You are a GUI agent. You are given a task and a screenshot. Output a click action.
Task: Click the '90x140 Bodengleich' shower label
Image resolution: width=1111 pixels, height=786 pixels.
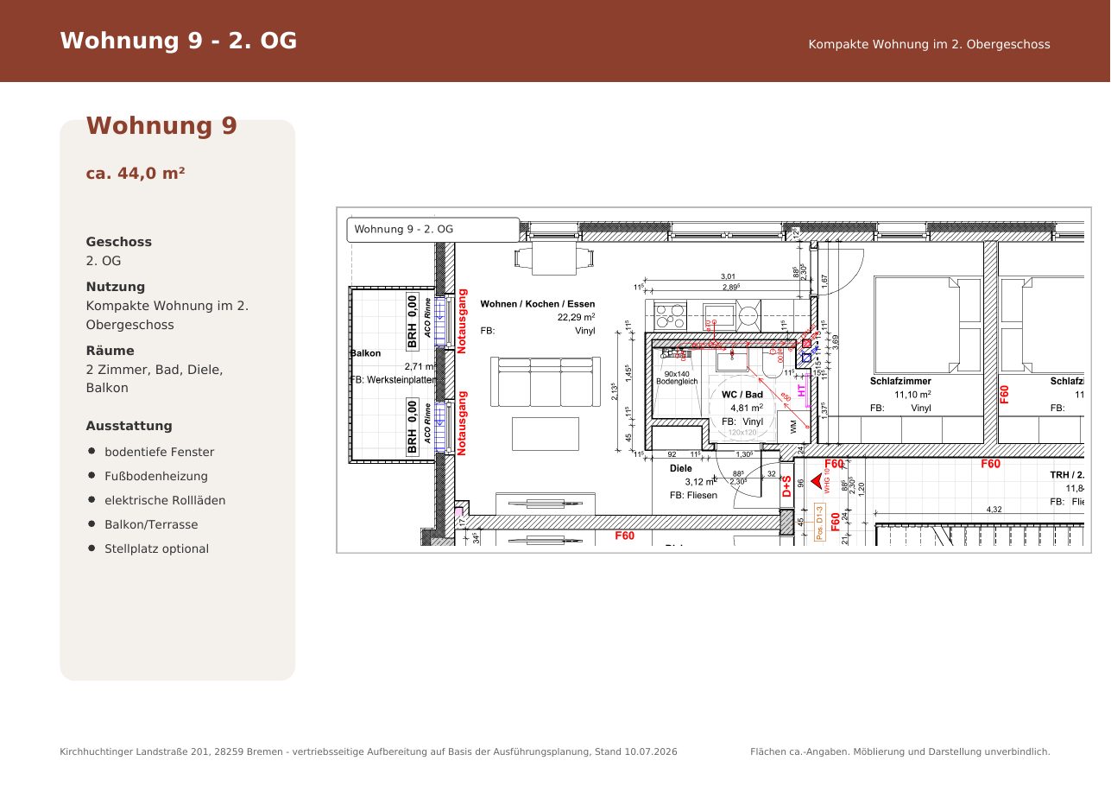tap(677, 377)
